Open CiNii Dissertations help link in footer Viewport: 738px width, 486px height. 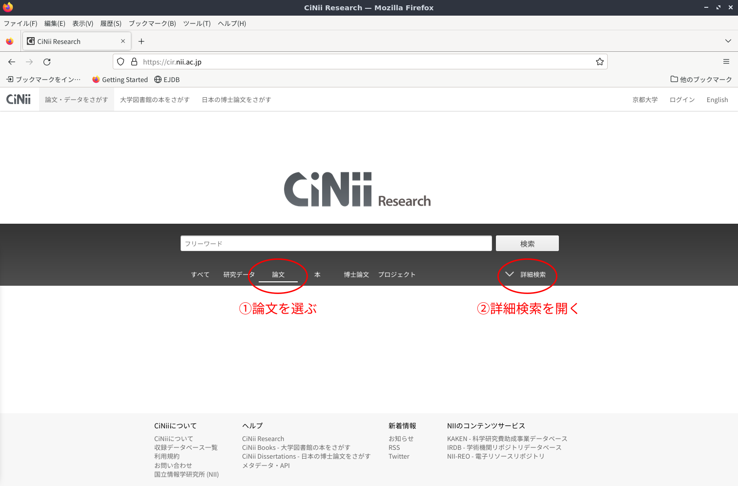click(307, 456)
